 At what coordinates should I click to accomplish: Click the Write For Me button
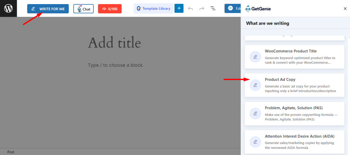tap(48, 9)
